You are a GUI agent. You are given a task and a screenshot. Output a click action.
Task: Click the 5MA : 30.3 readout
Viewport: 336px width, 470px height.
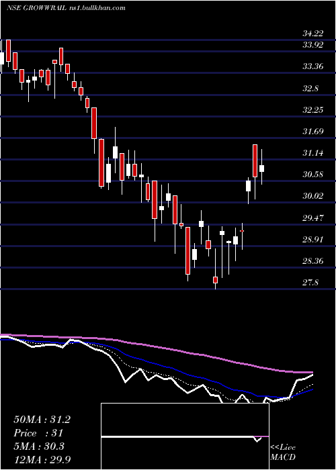[x=39, y=446]
